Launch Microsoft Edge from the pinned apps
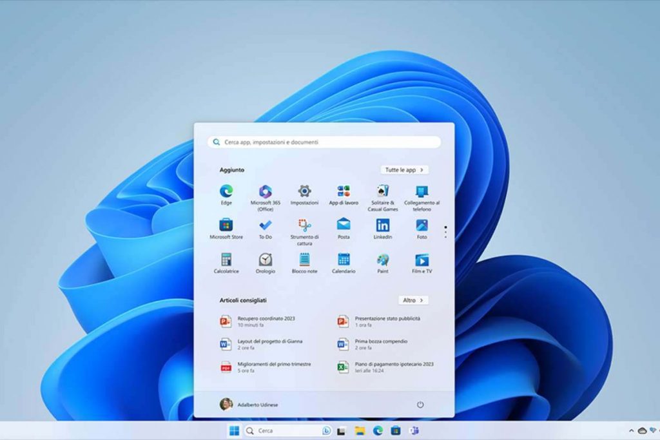 point(227,191)
